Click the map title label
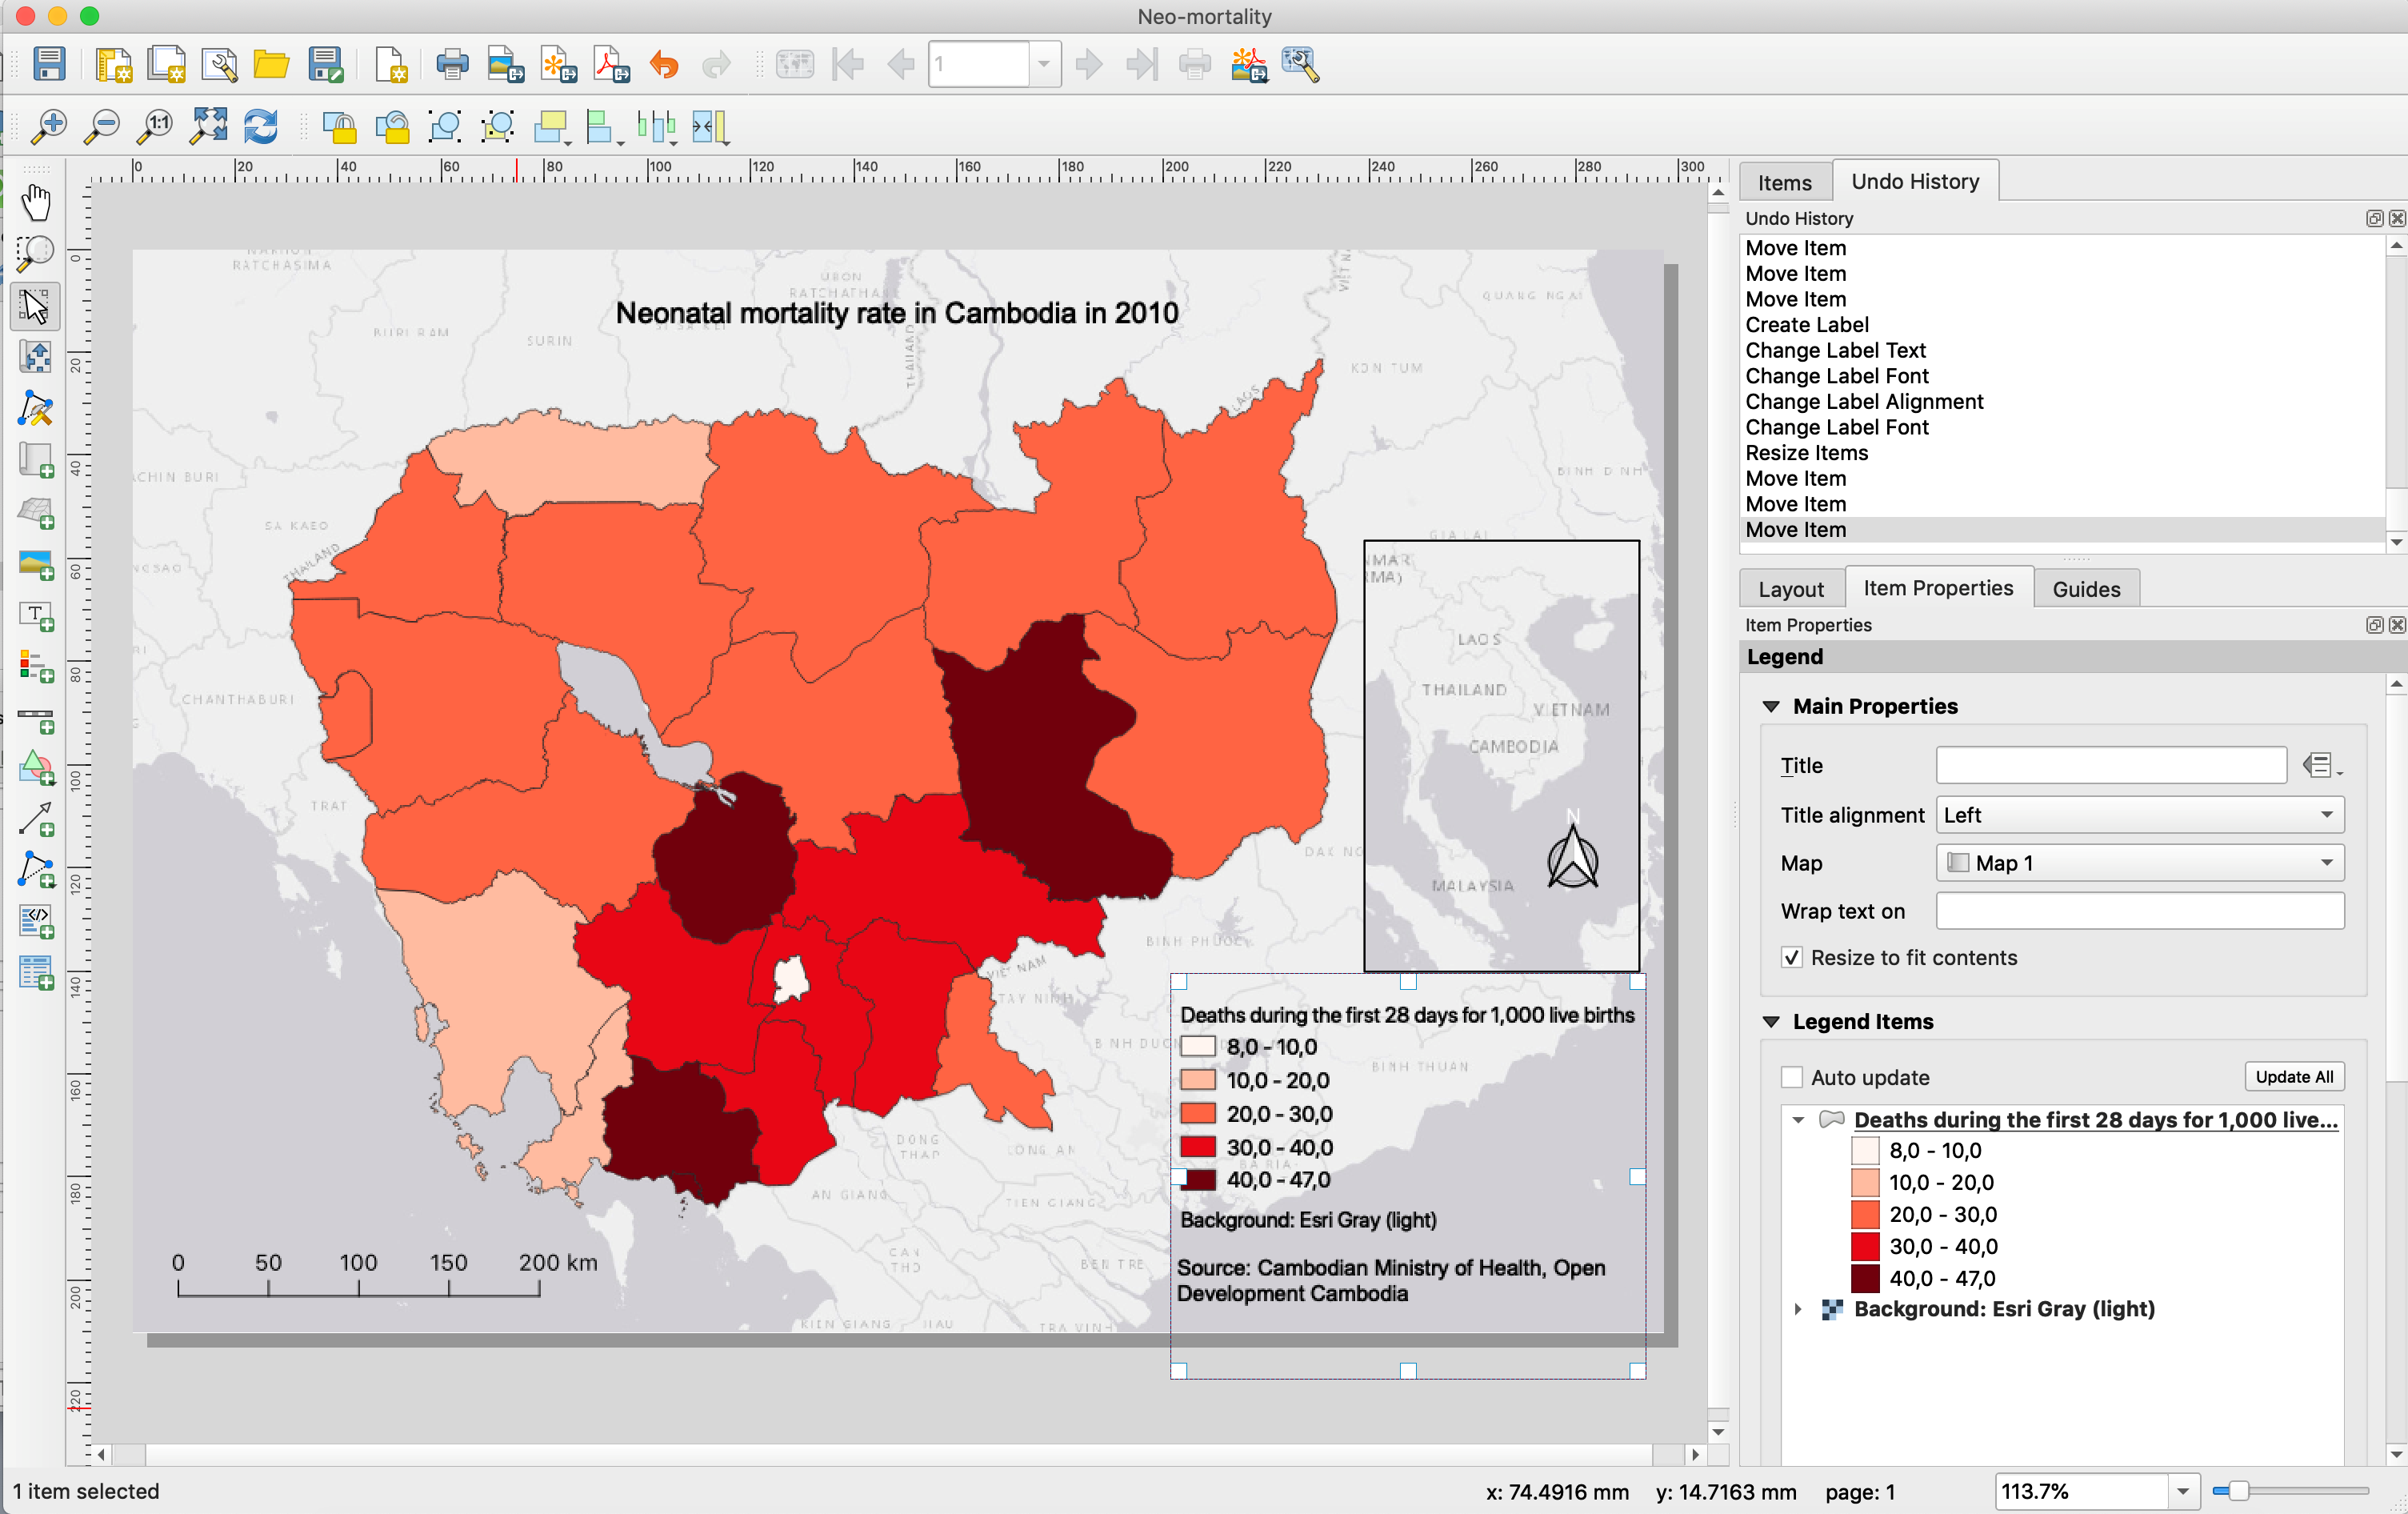 pos(897,313)
